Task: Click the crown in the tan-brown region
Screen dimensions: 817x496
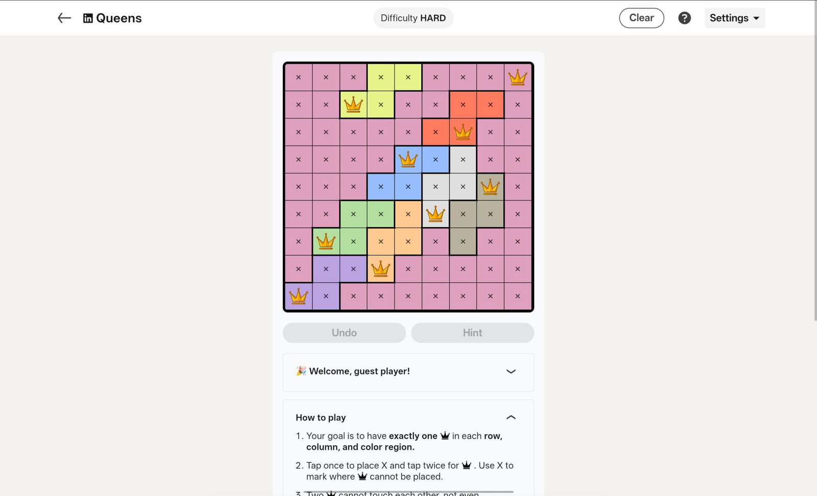Action: click(490, 187)
